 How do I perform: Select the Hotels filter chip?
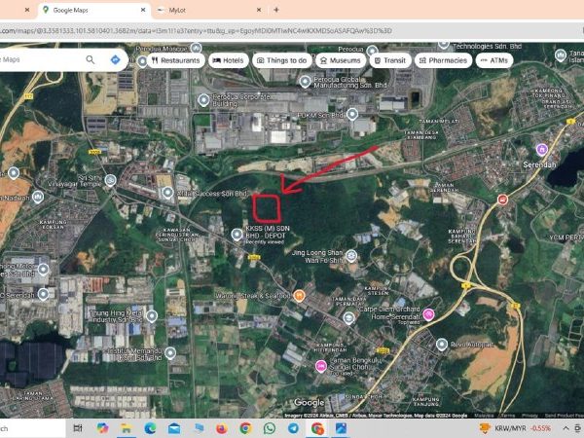click(229, 60)
